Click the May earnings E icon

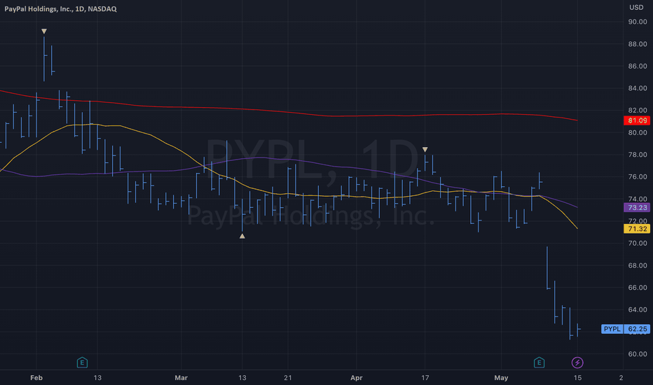[539, 363]
